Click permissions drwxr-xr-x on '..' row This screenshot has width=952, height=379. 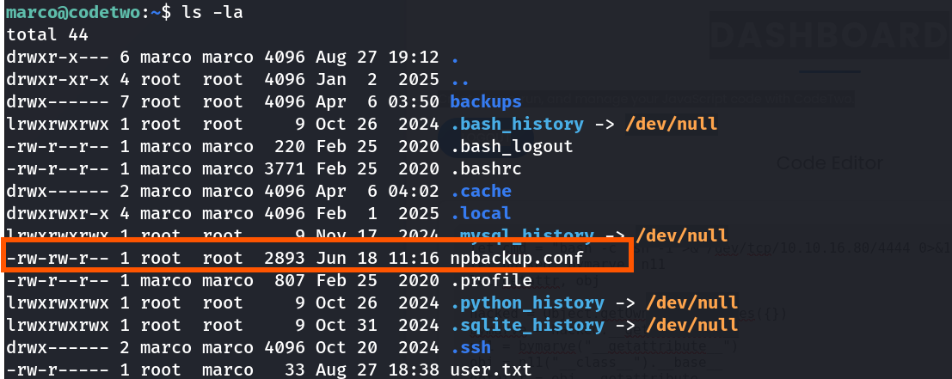[58, 79]
